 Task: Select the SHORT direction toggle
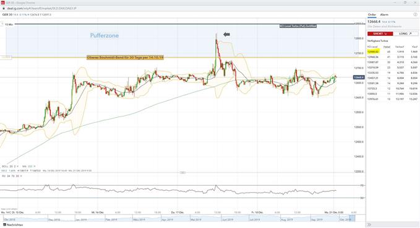[380, 34]
